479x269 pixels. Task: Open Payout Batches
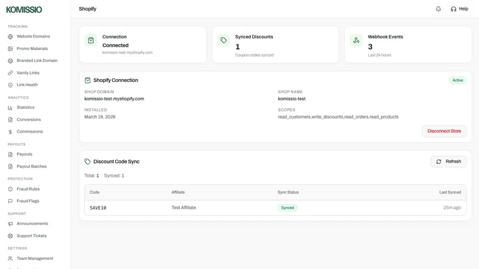[x=32, y=166]
